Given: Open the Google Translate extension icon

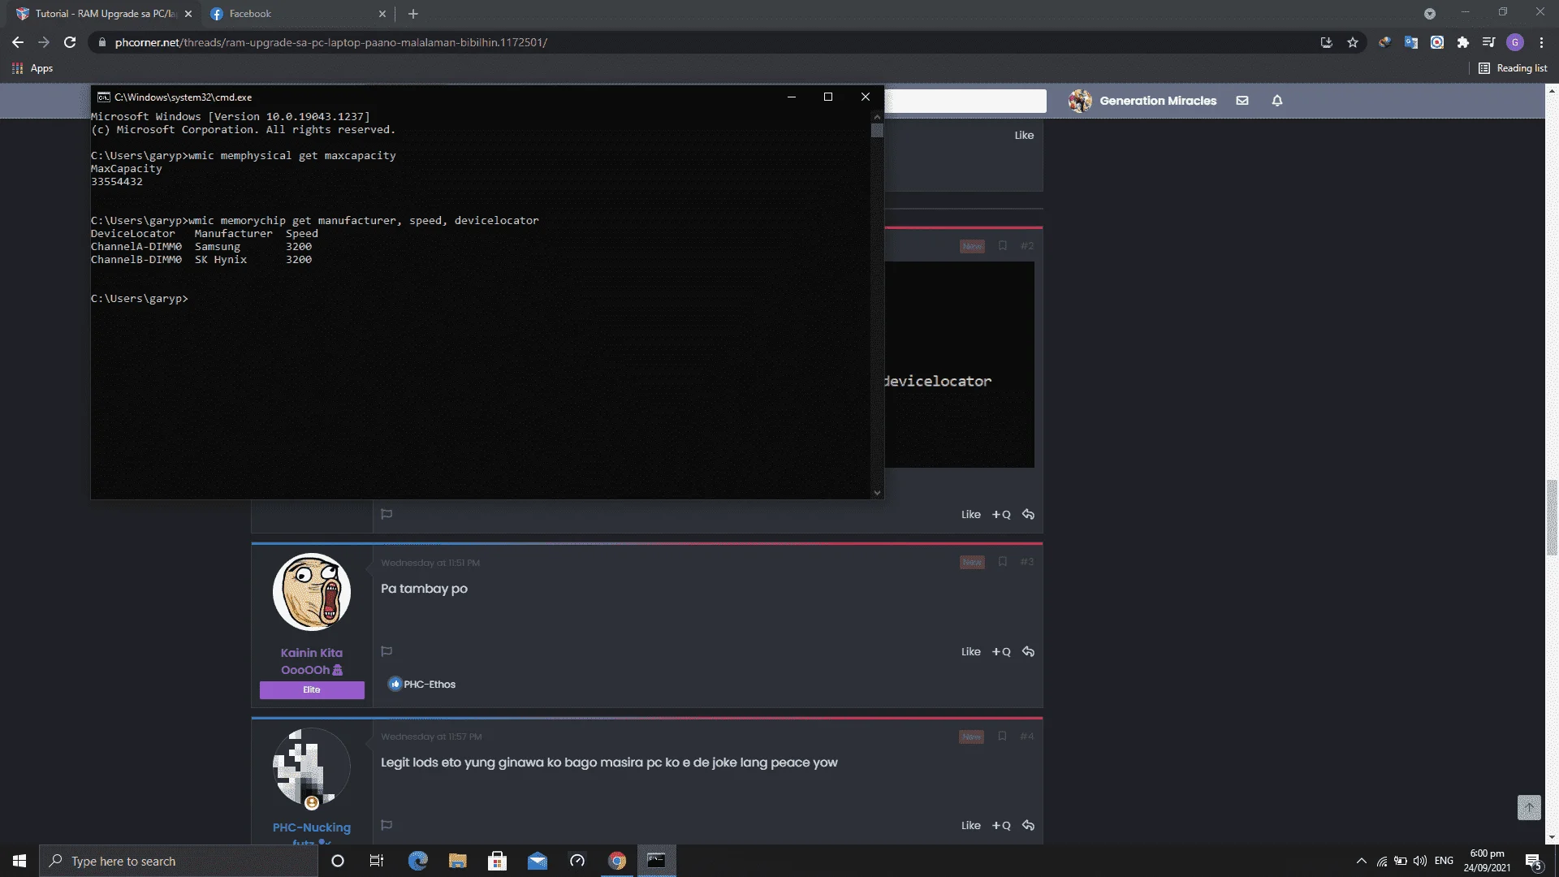Looking at the screenshot, I should point(1411,42).
